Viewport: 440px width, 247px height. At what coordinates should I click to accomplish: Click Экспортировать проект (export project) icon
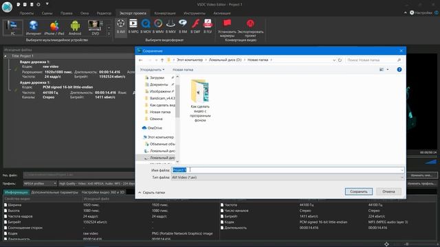coord(250,28)
